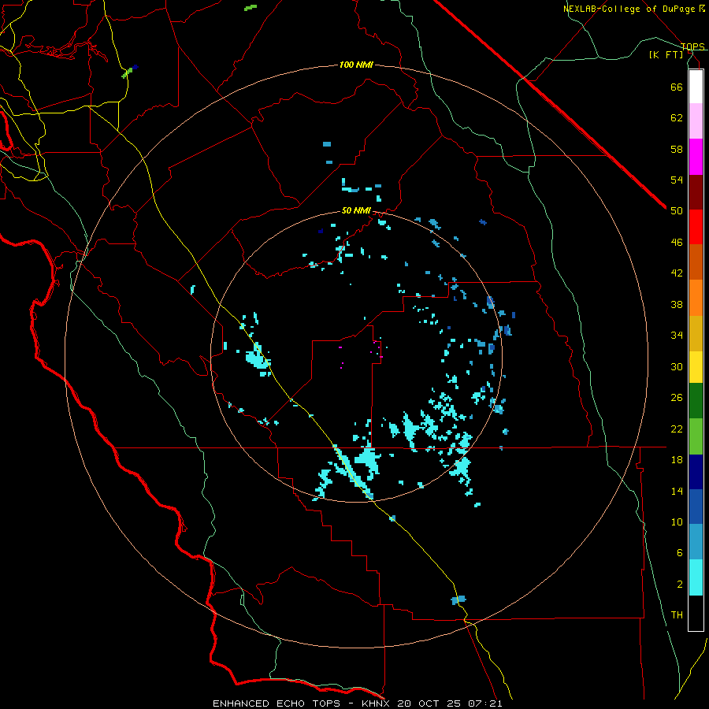709x709 pixels.
Task: Click the NEXLAB-College of DuPage credit text
Action: click(629, 9)
